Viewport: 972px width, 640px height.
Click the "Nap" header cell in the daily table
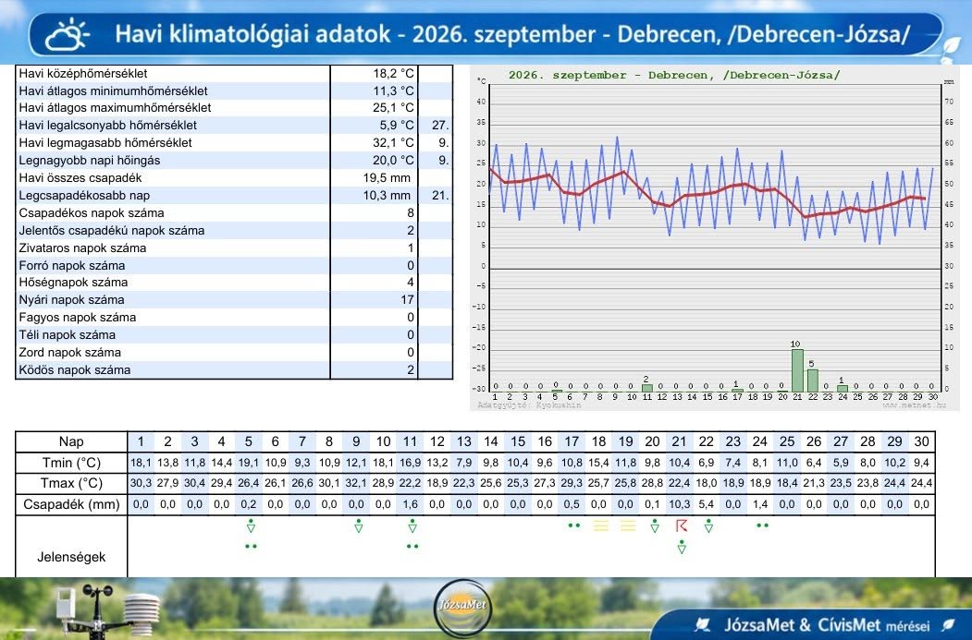click(71, 442)
